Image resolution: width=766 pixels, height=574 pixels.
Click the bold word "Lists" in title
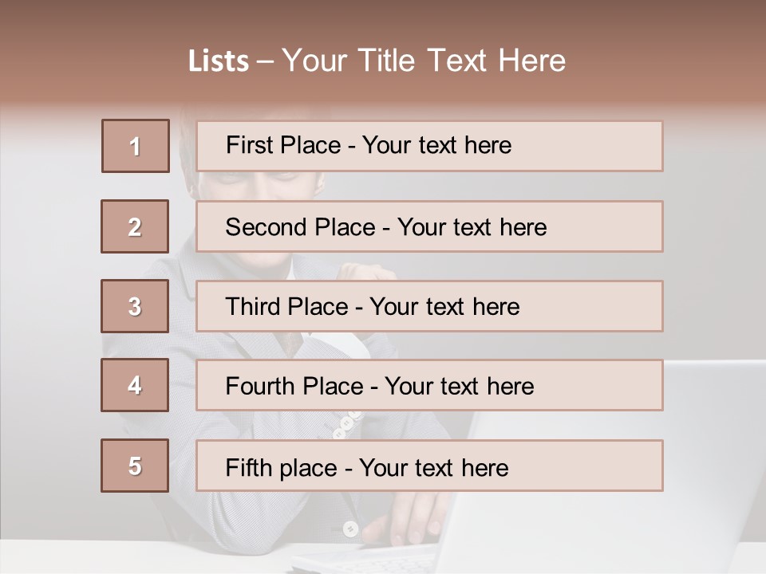218,61
